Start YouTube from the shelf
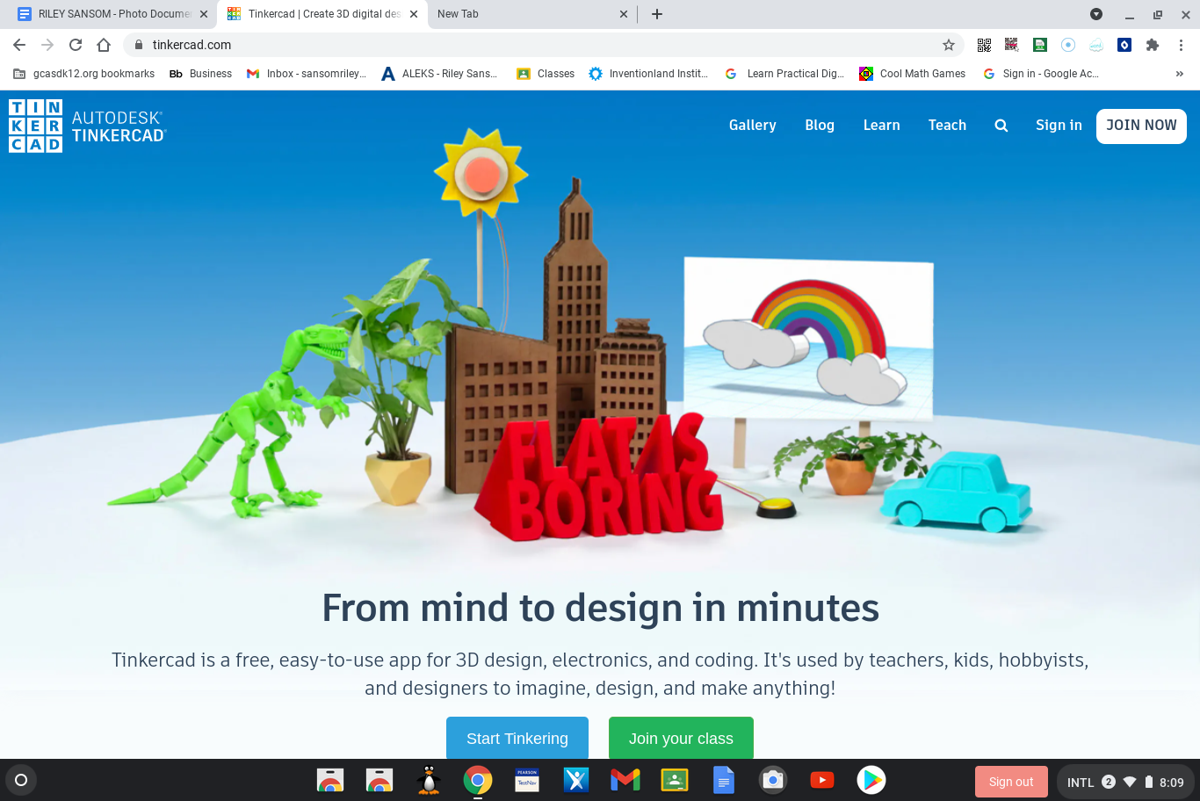Image resolution: width=1200 pixels, height=801 pixels. click(x=821, y=780)
